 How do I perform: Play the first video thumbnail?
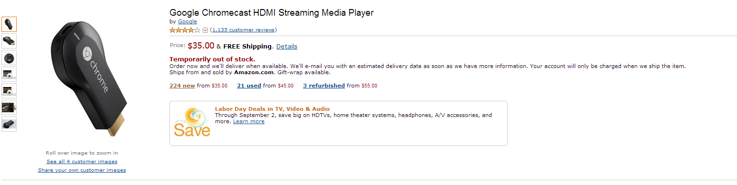9,74
